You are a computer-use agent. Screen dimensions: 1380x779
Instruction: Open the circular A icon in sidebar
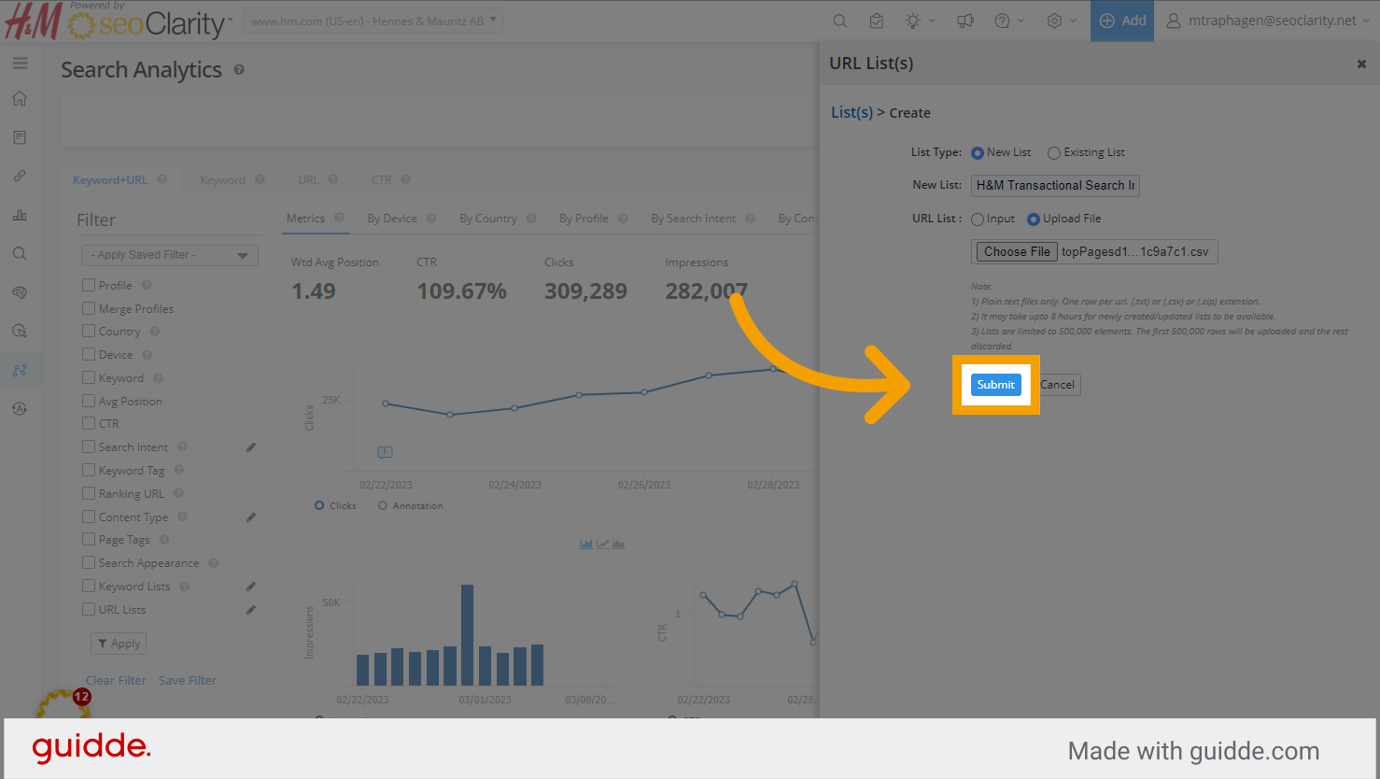[x=20, y=408]
